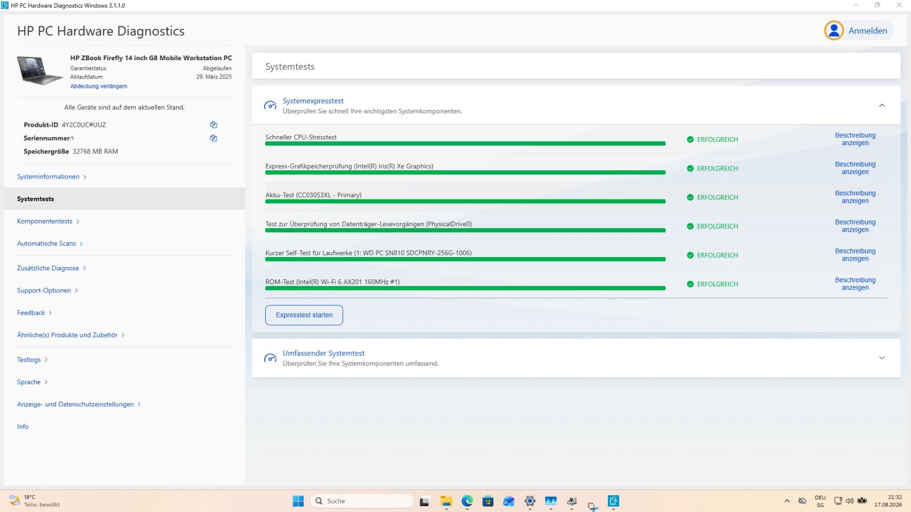Image resolution: width=911 pixels, height=512 pixels.
Task: Click the Expresstest starten button
Action: tap(304, 315)
